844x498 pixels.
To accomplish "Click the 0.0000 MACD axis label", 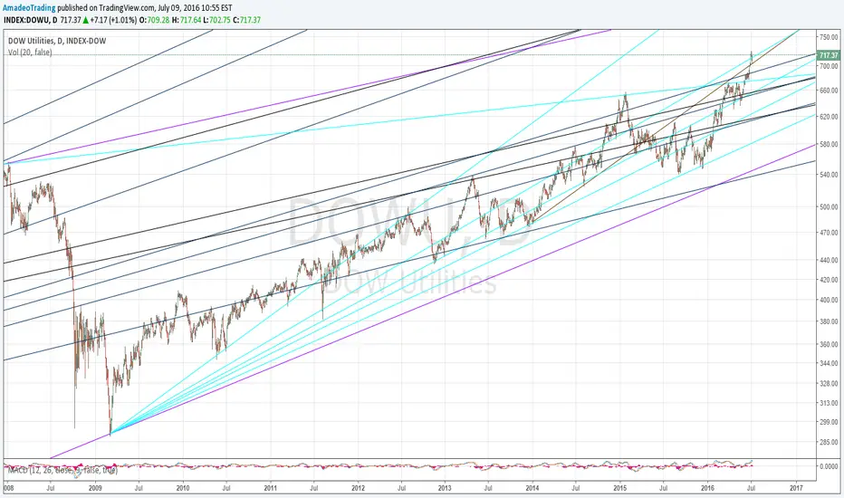I will point(829,466).
